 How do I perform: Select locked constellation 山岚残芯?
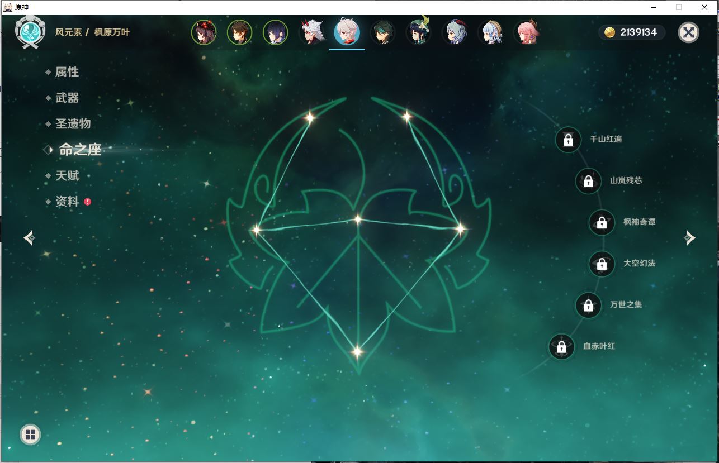tap(588, 181)
